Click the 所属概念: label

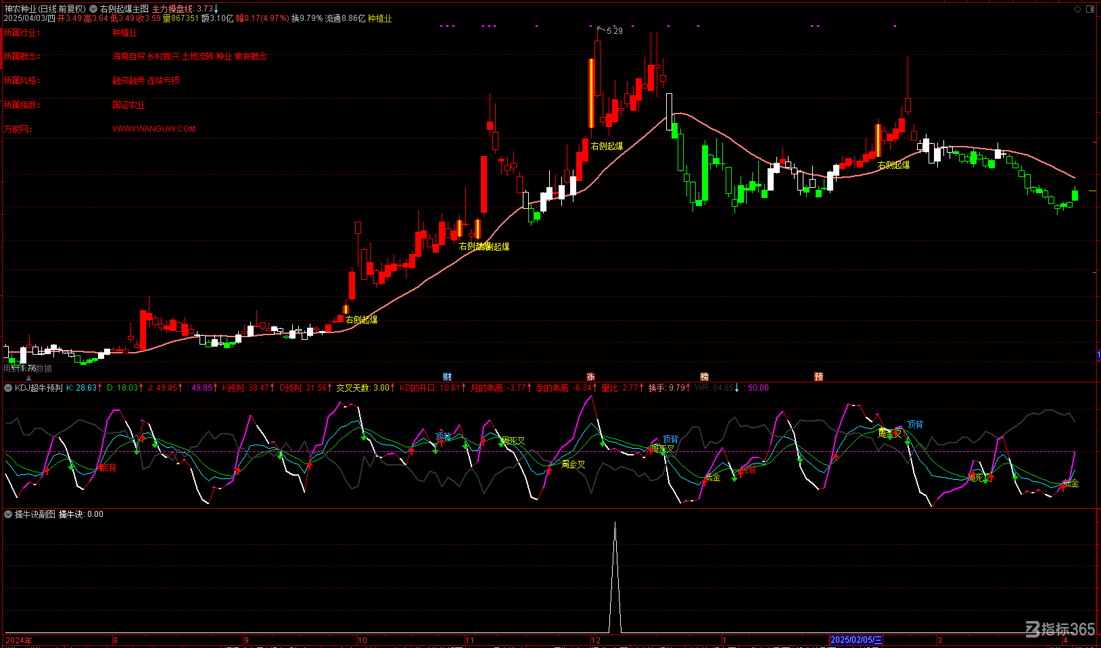coord(22,57)
